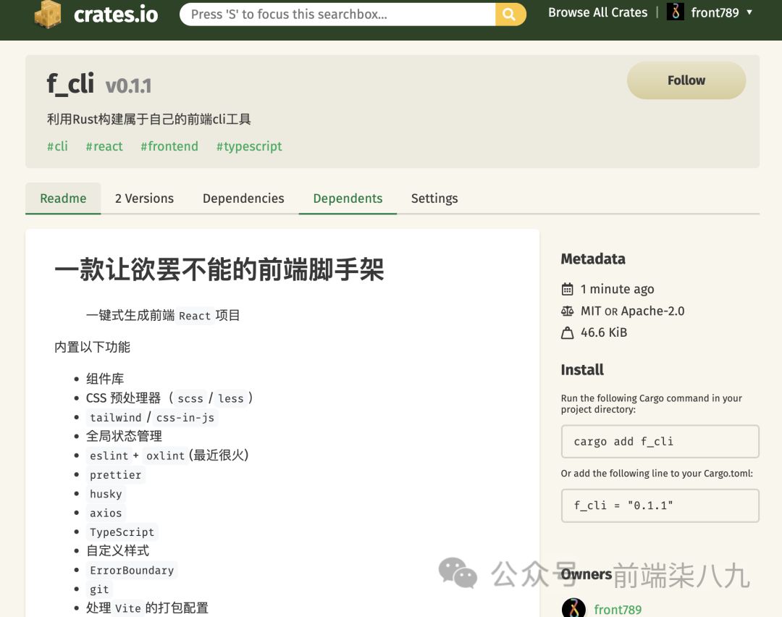Click the package size weight icon

point(568,333)
